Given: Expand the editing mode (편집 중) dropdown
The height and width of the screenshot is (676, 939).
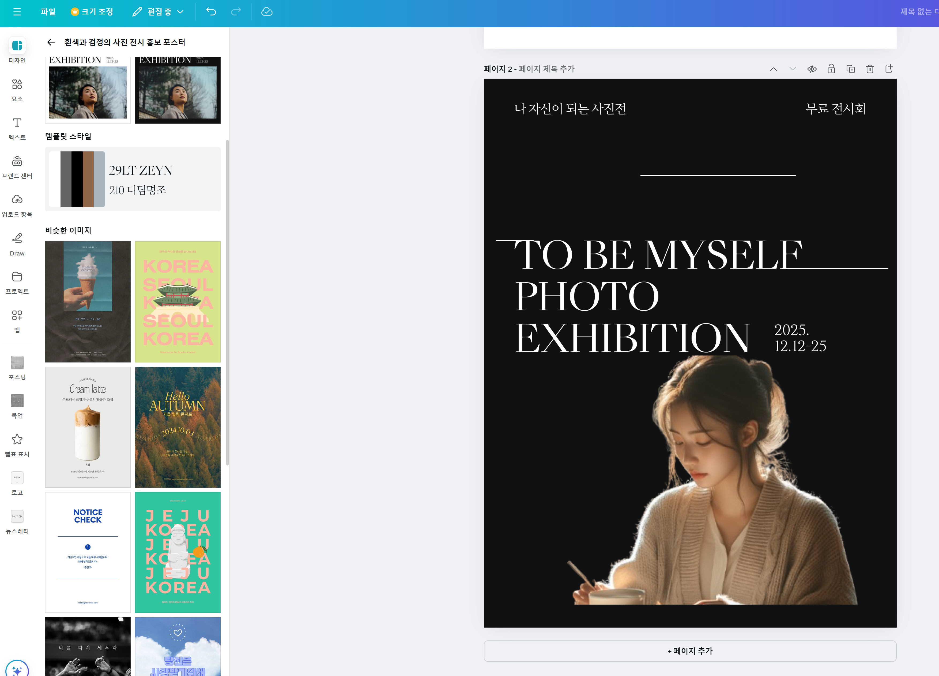Looking at the screenshot, I should (158, 12).
